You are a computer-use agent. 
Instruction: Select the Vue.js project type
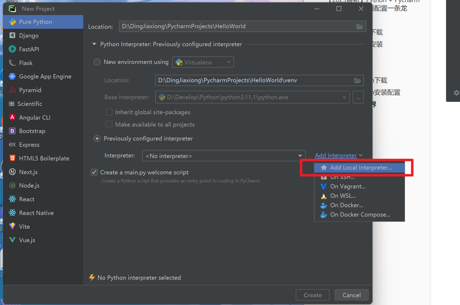(27, 240)
